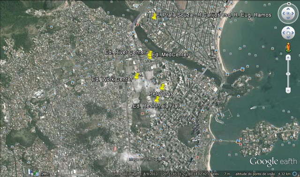The height and width of the screenshot is (177, 300).
Task: Click the hand icon in move joystick center
Action: 288,33
